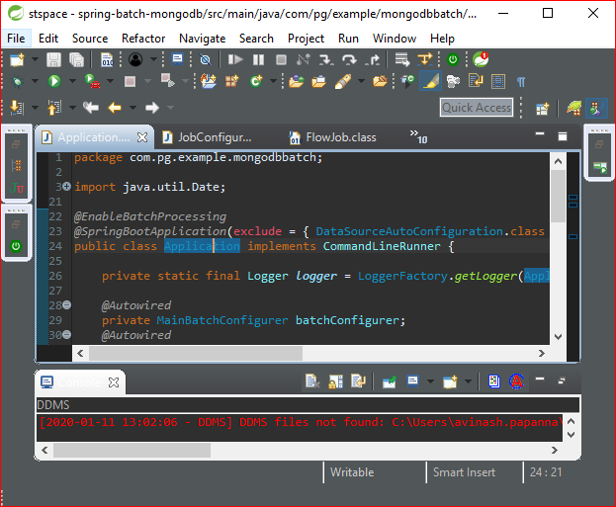616x507 pixels.
Task: Click the New Java Package icon
Action: (231, 81)
